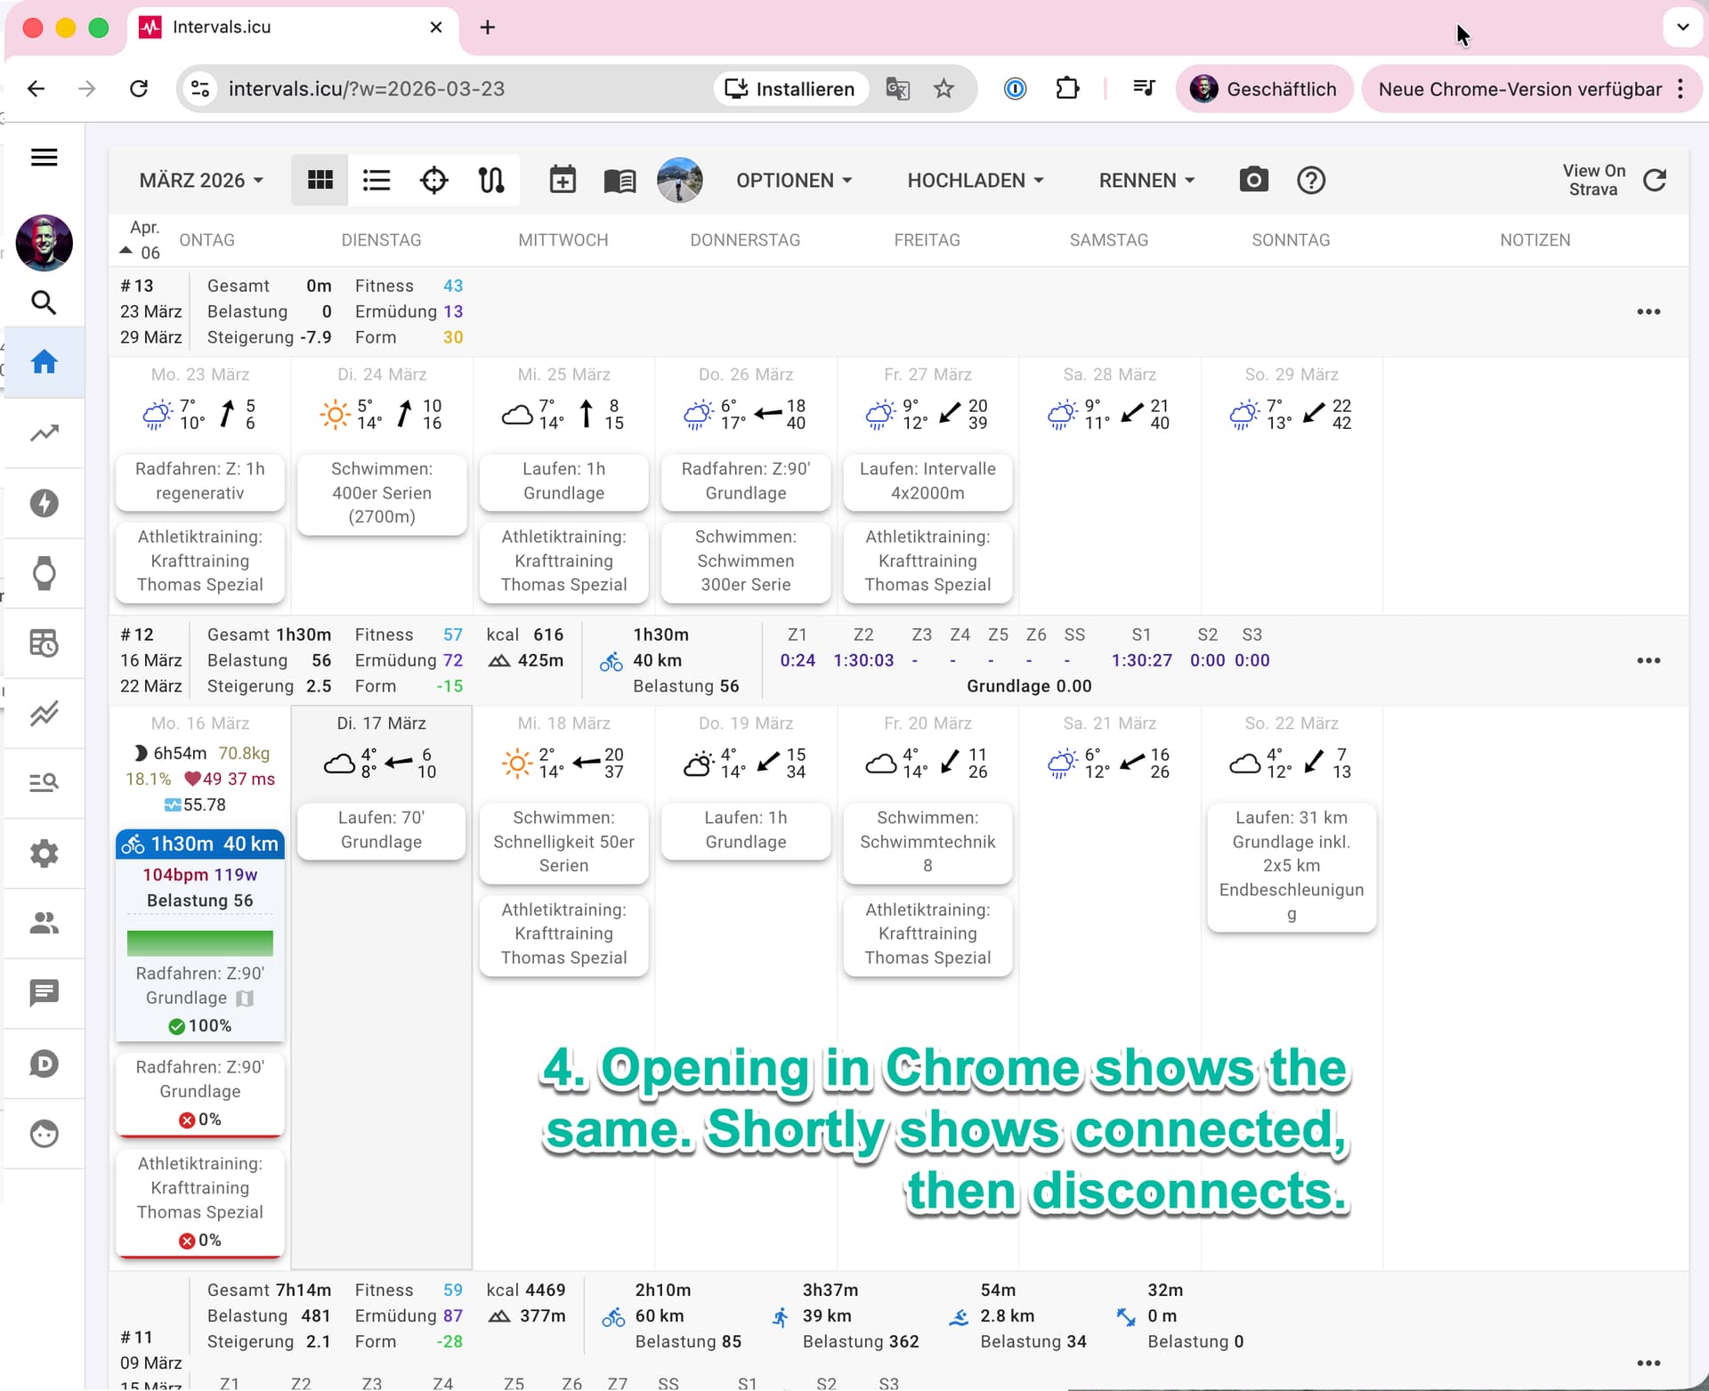Open the RENNEN menu
This screenshot has width=1709, height=1391.
pyautogui.click(x=1146, y=181)
